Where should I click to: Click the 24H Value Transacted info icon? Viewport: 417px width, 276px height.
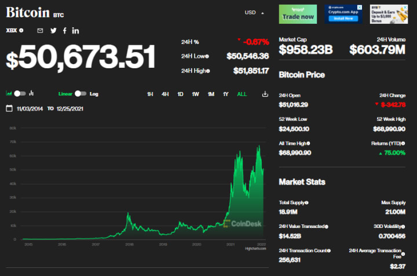click(326, 227)
